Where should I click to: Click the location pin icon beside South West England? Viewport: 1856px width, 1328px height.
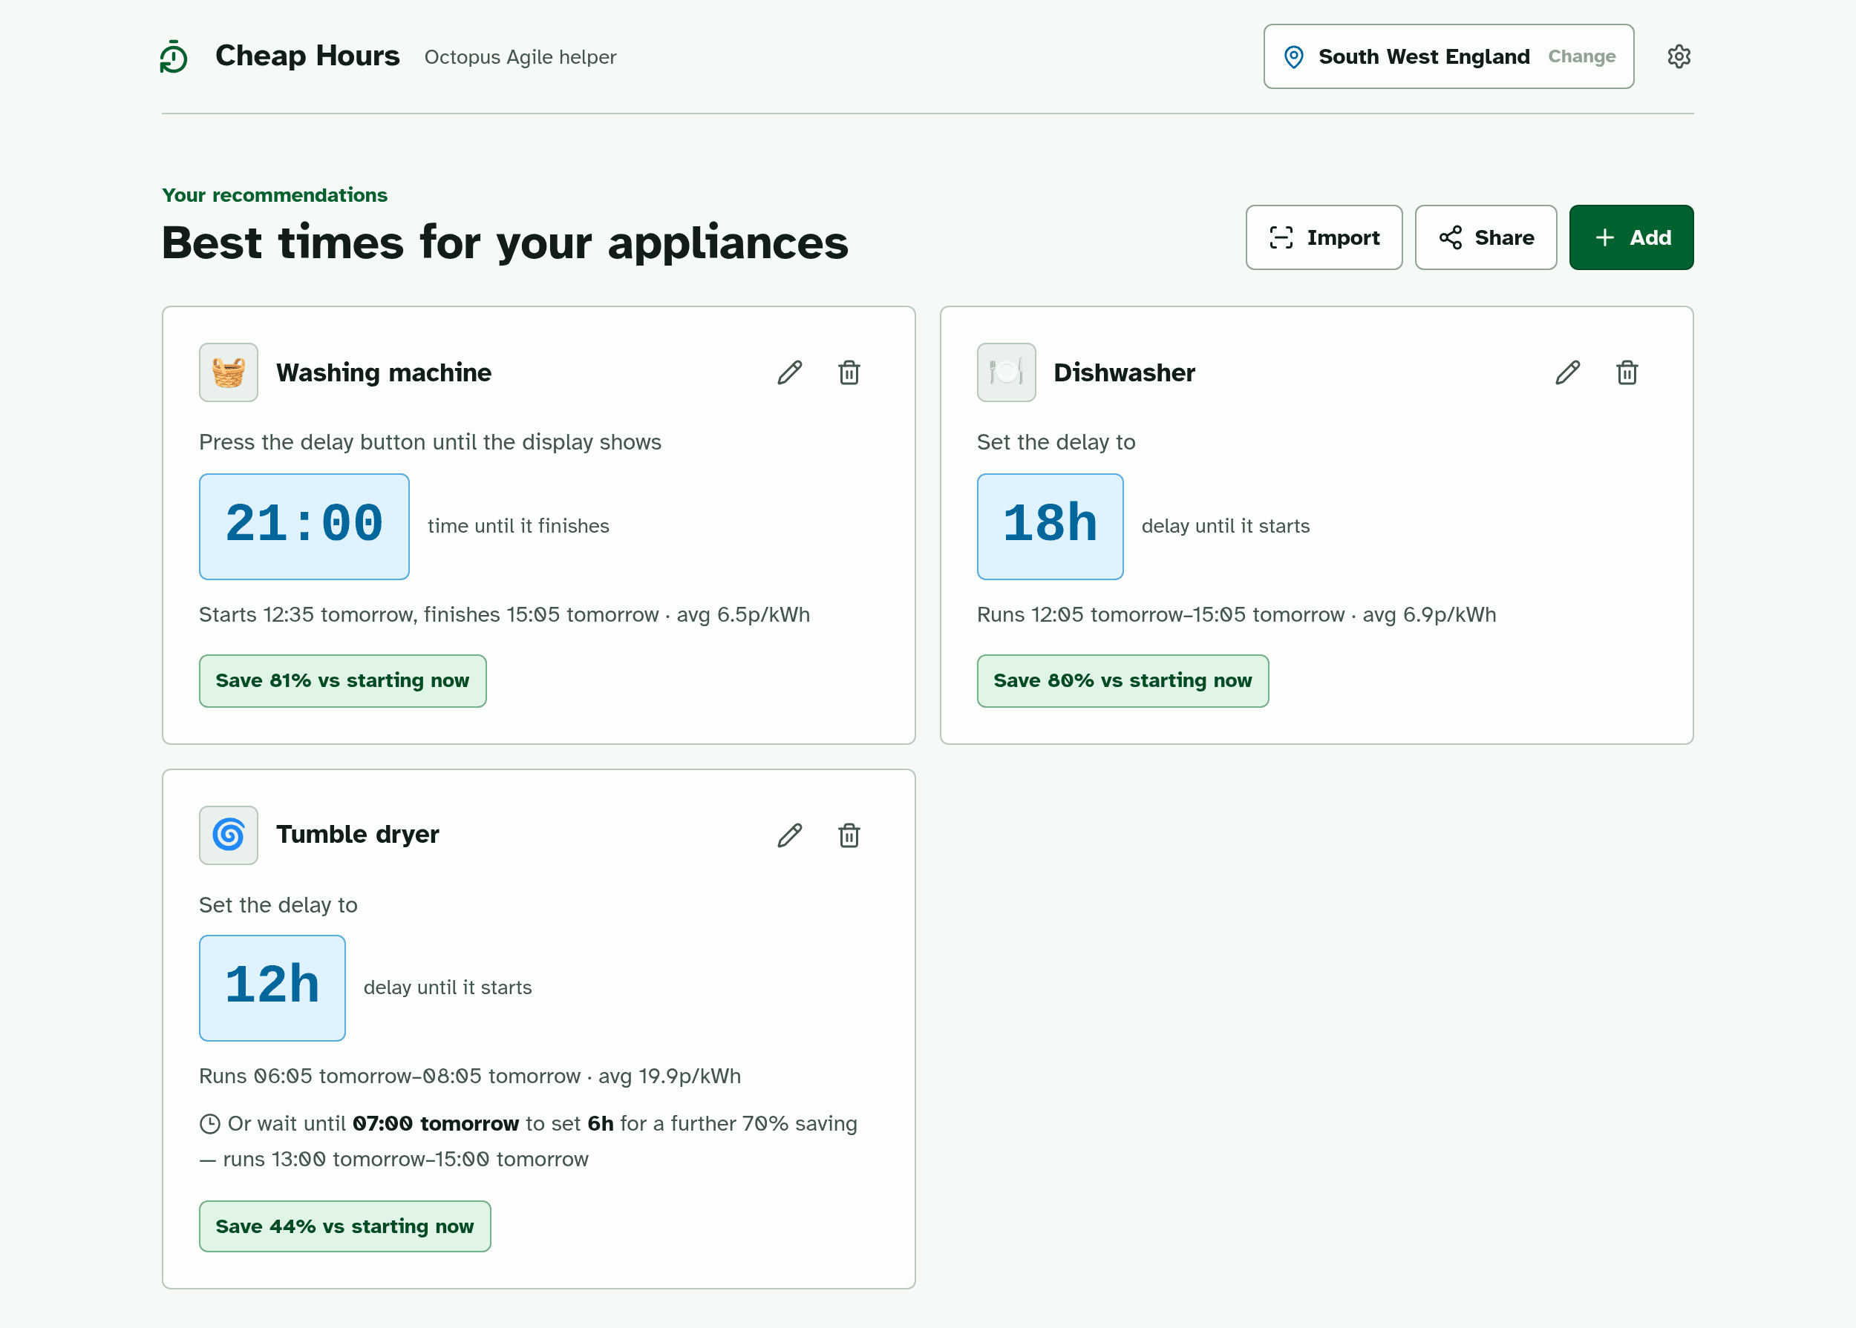pos(1294,56)
